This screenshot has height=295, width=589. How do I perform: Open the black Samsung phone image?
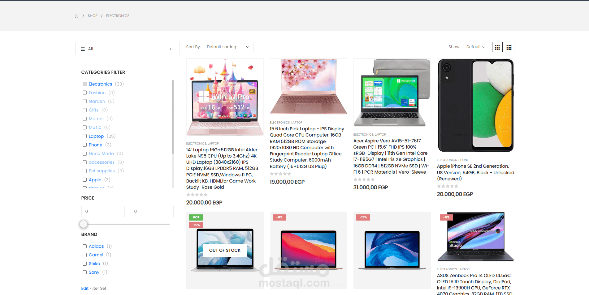point(476,105)
